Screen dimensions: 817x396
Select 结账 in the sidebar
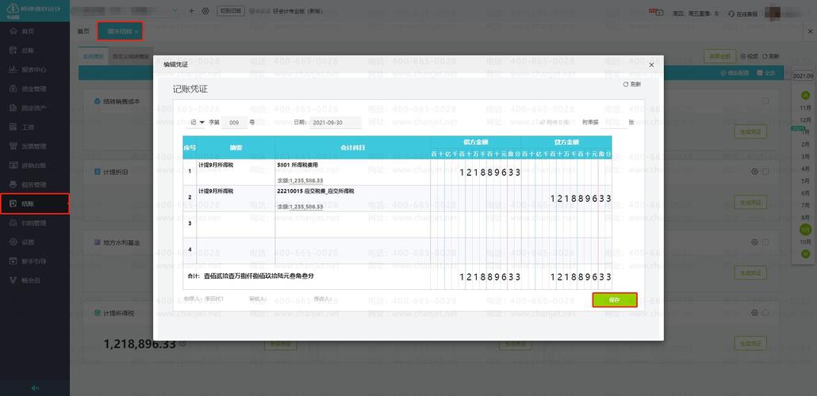tap(34, 204)
